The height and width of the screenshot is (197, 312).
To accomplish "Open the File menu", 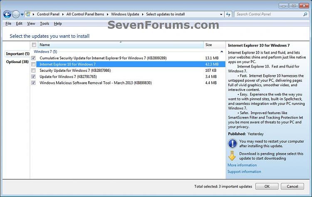I will (8, 24).
